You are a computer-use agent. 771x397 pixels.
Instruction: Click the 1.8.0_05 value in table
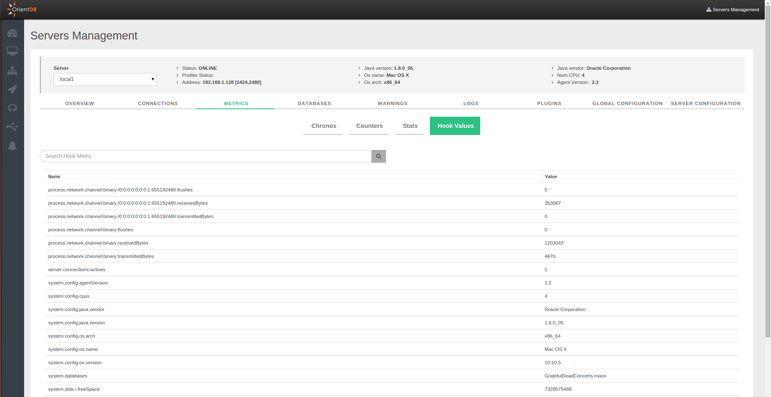point(554,323)
